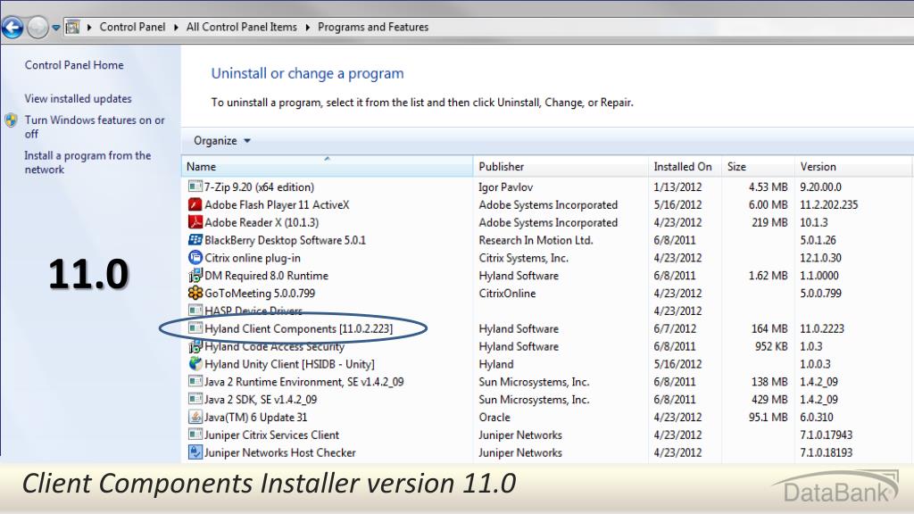Viewport: 914px width, 514px height.
Task: Click the Control Panel icon in address bar
Action: tap(73, 27)
